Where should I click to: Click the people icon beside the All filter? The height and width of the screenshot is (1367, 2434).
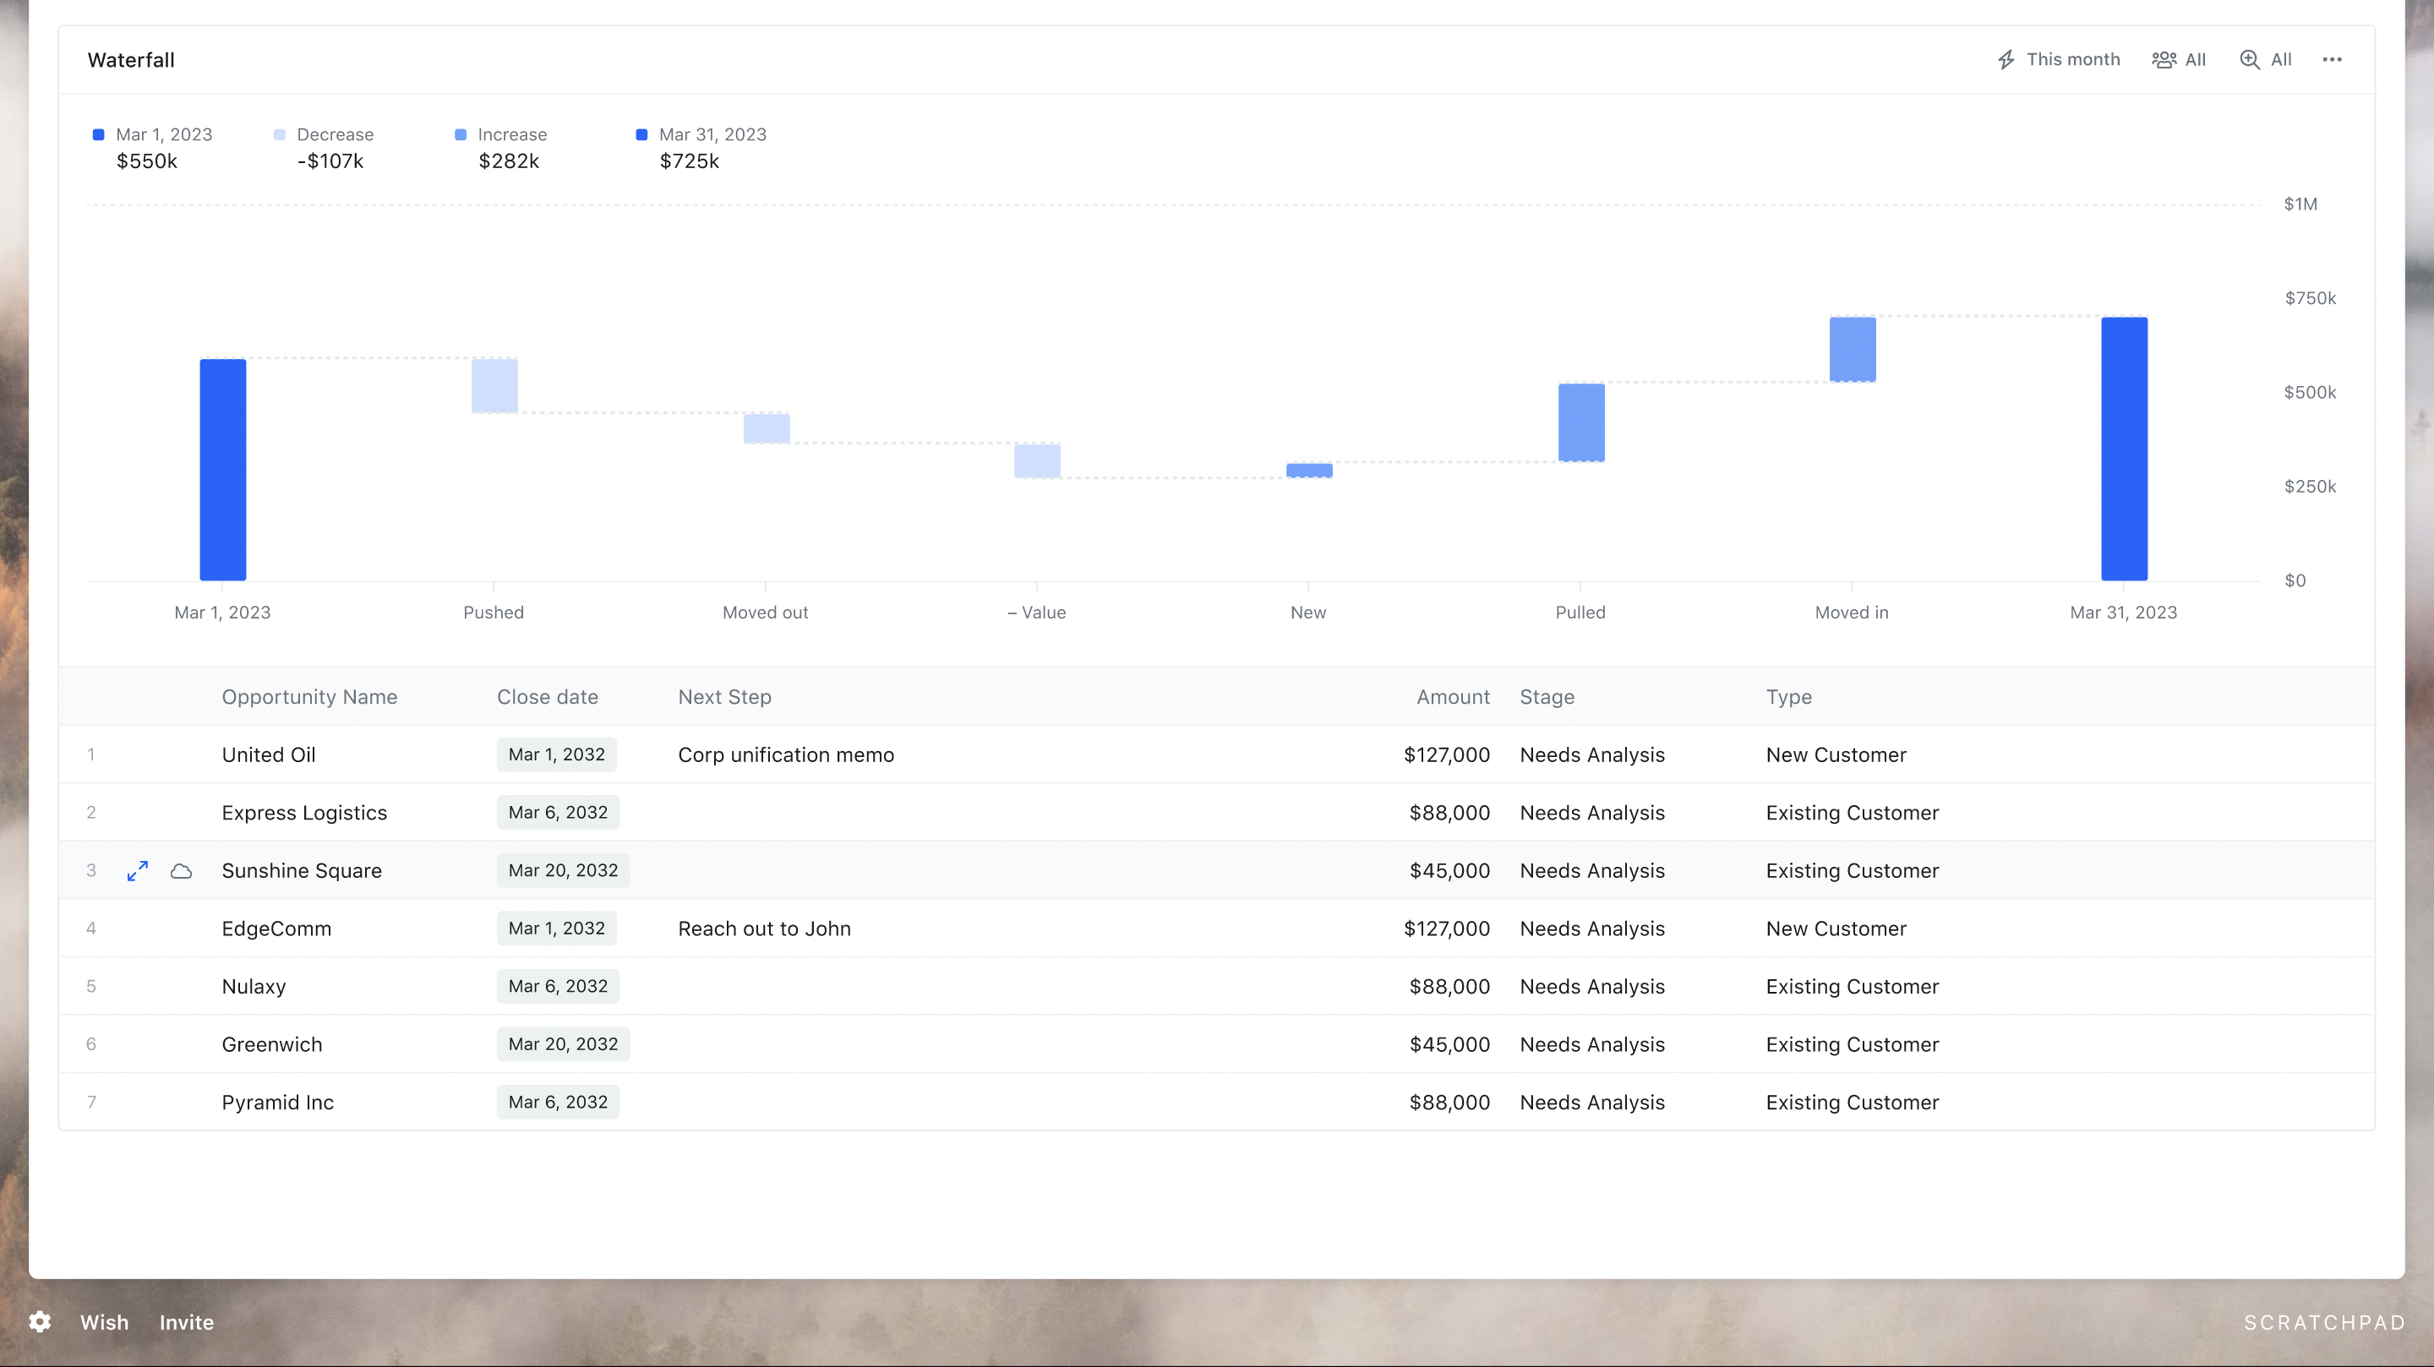point(2163,58)
